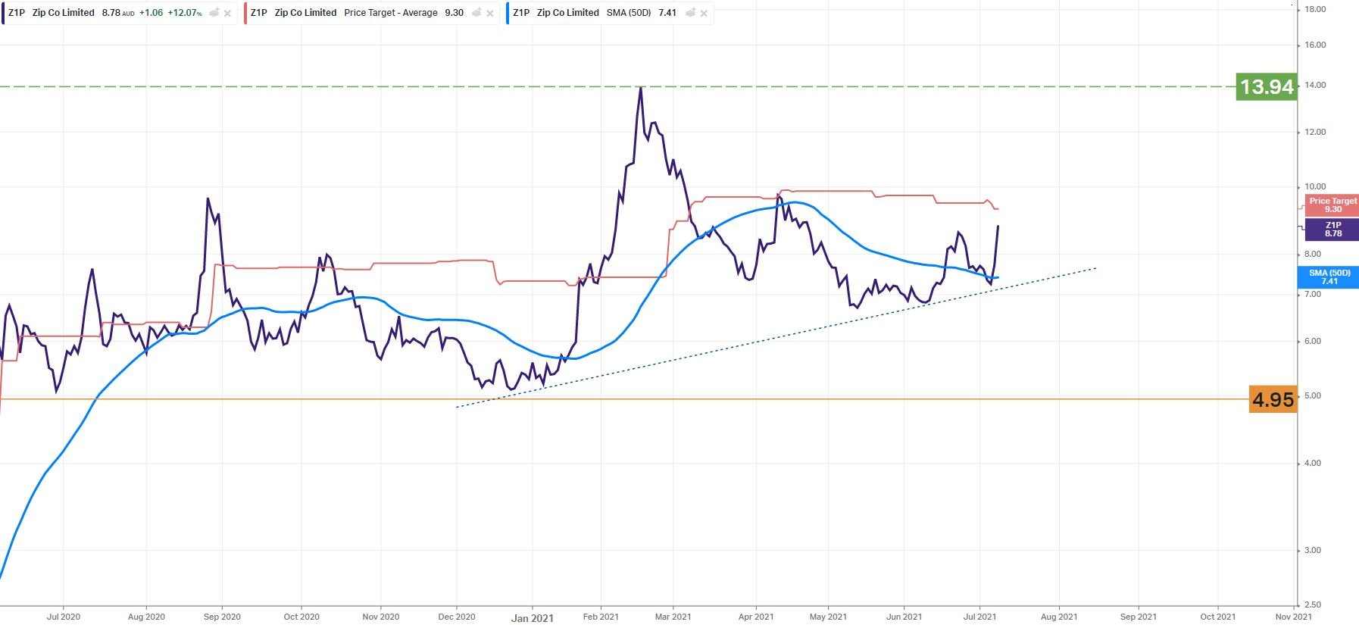Click the 'May 2021' date axis label
The image size is (1359, 625).
828,617
